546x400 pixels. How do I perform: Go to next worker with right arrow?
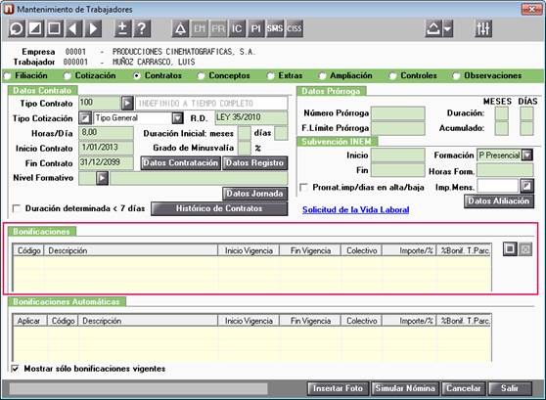(93, 28)
